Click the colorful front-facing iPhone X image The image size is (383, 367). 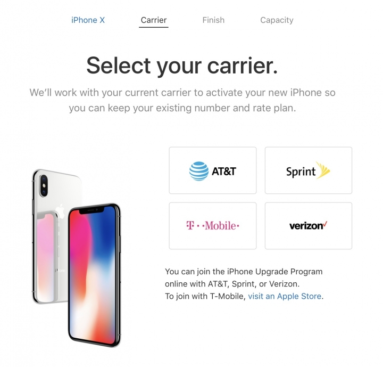click(x=94, y=275)
